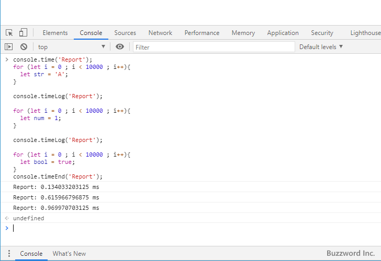Expand the Default levels dropdown
The height and width of the screenshot is (261, 381).
click(321, 47)
